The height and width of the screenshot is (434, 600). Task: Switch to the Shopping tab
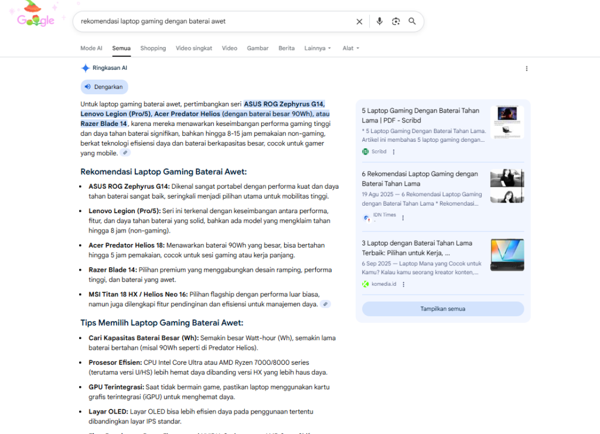click(x=153, y=49)
